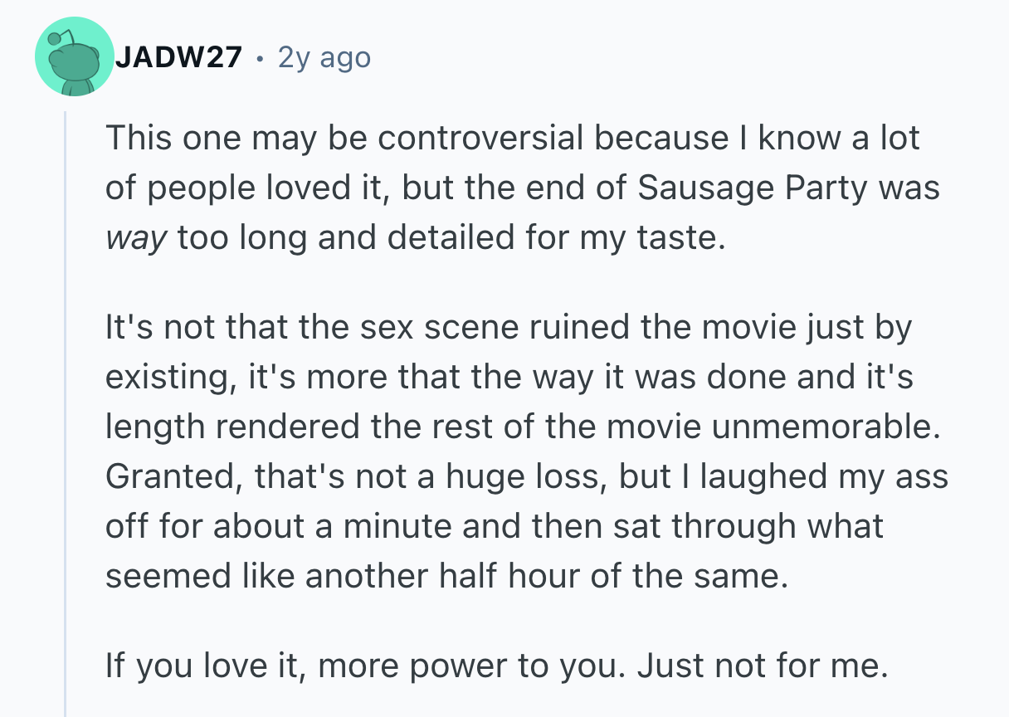
Task: Click the italicized word "way"
Action: pos(136,239)
